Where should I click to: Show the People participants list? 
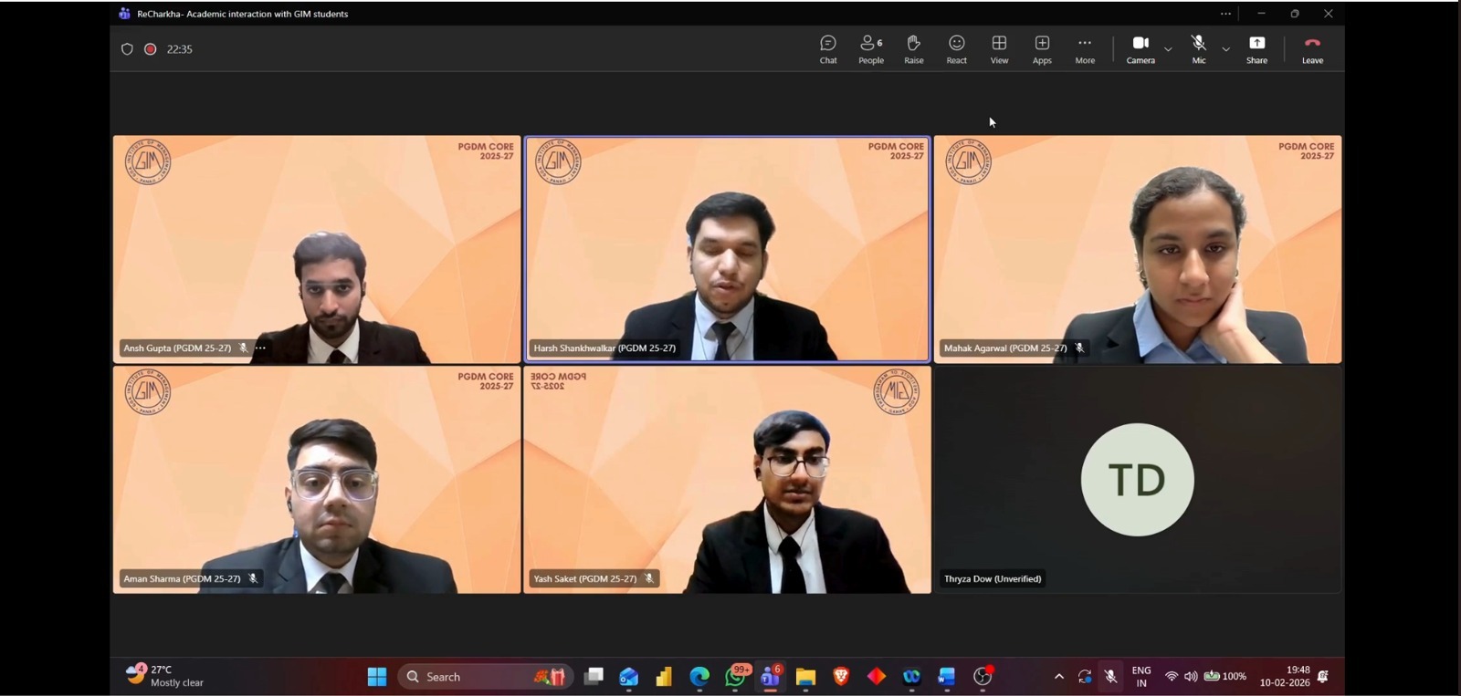(870, 49)
